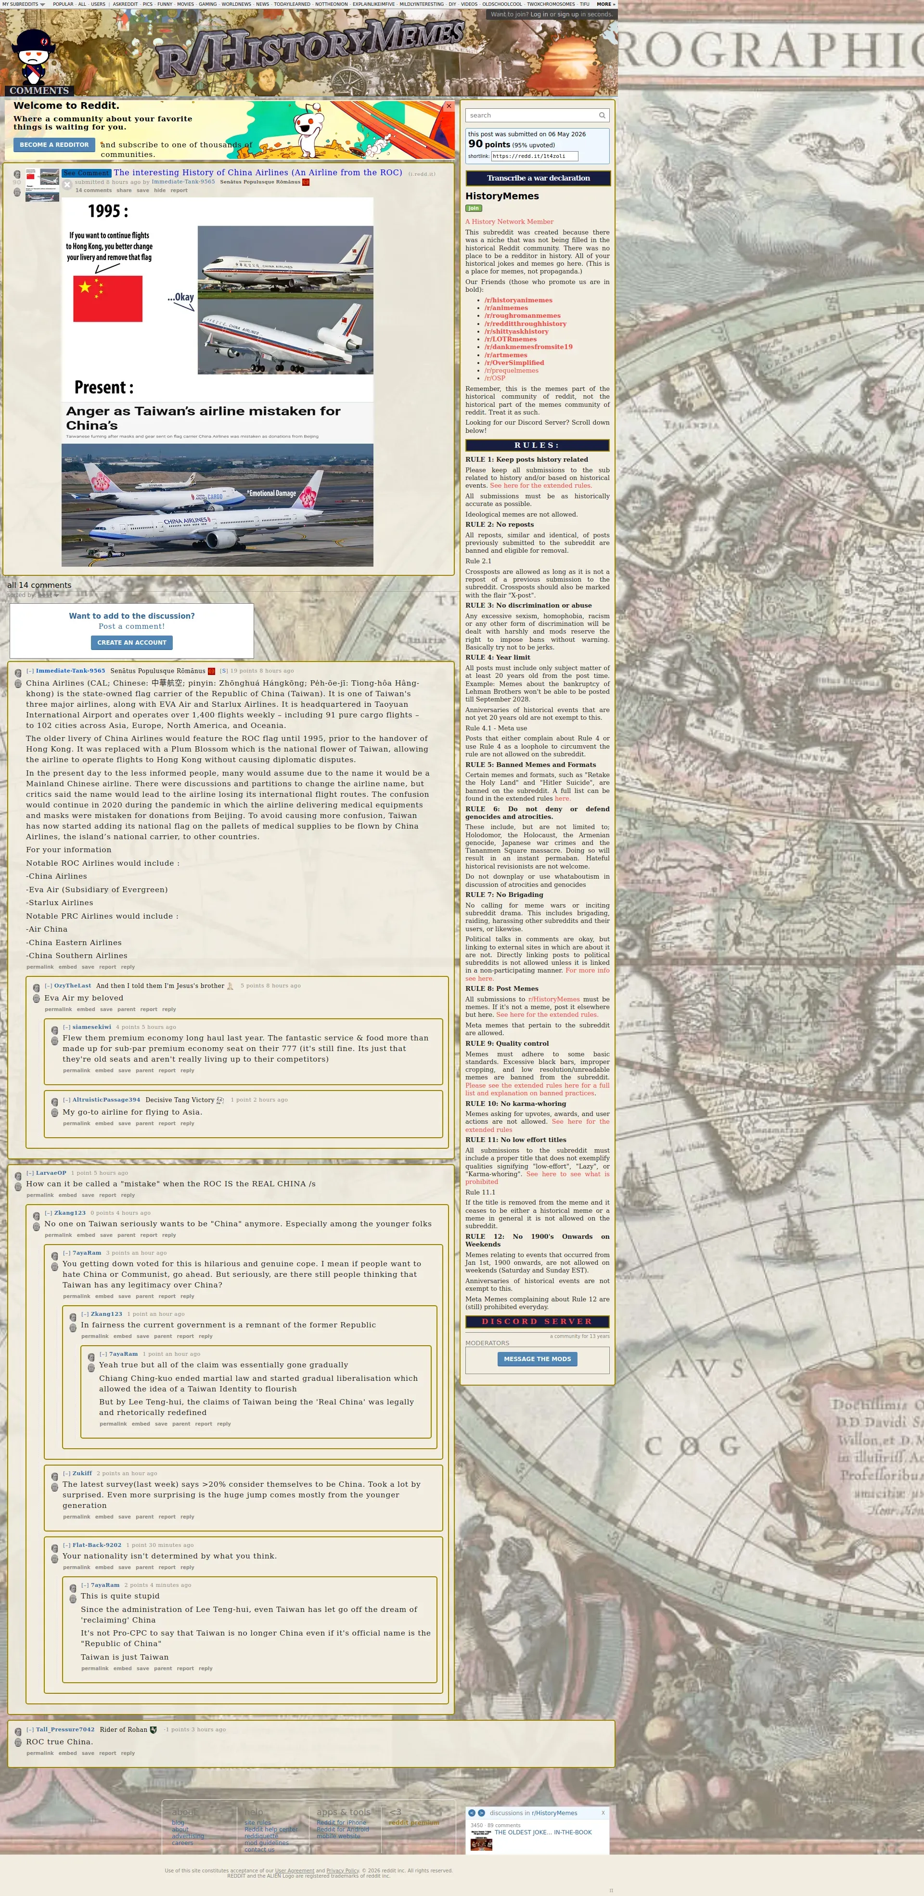
Task: Upvote the China Airlines post
Action: click(x=17, y=174)
